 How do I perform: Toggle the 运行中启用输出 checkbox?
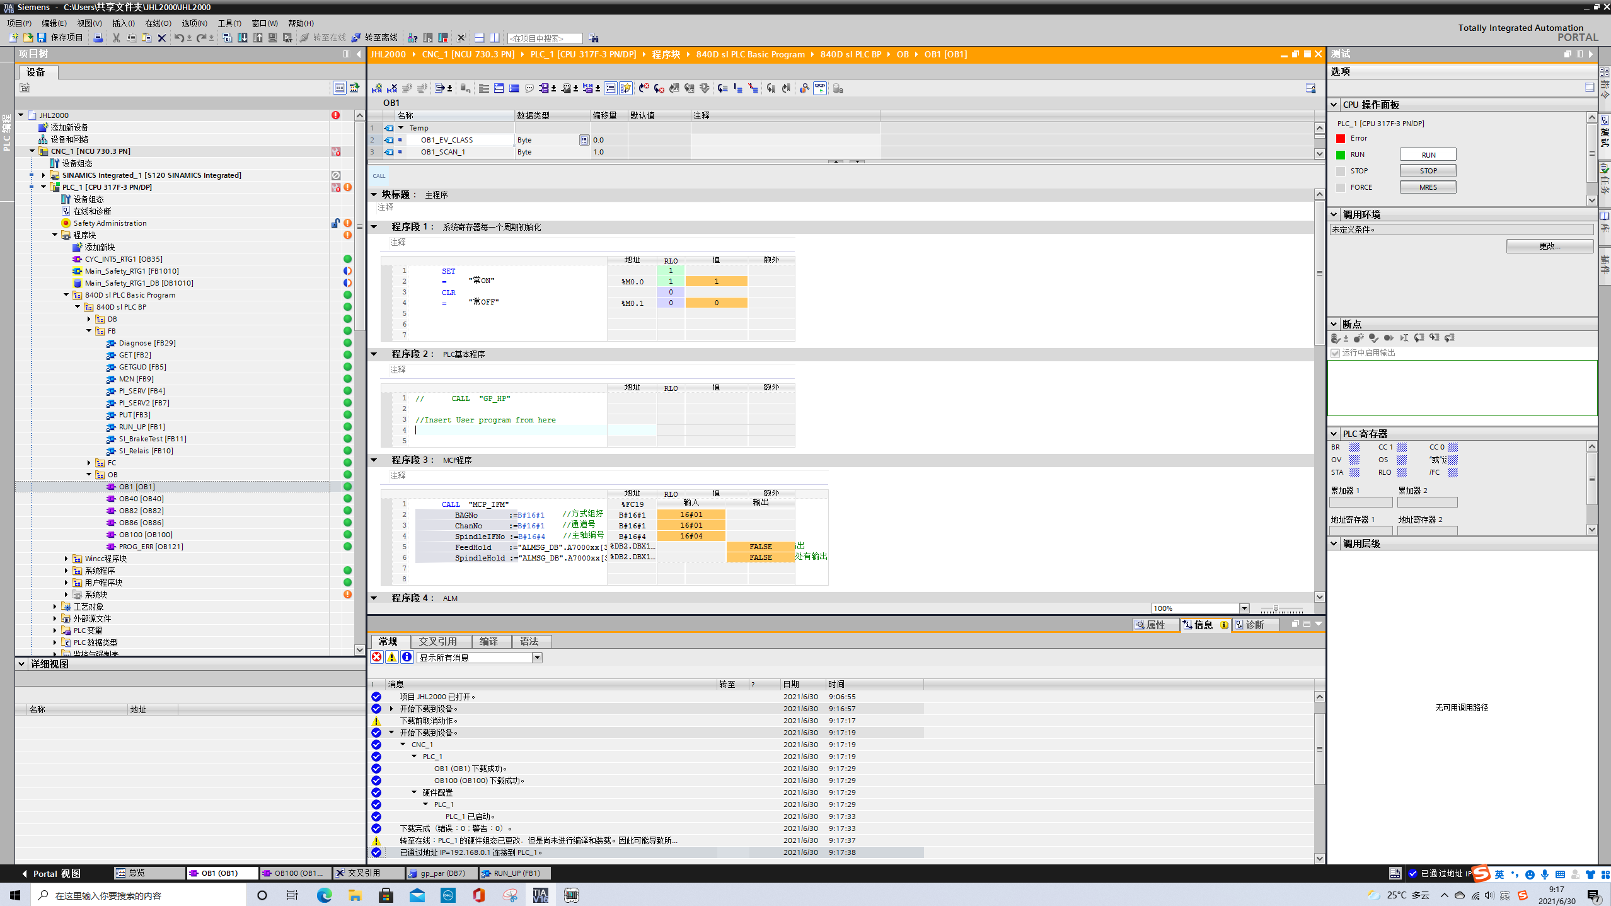(x=1335, y=353)
